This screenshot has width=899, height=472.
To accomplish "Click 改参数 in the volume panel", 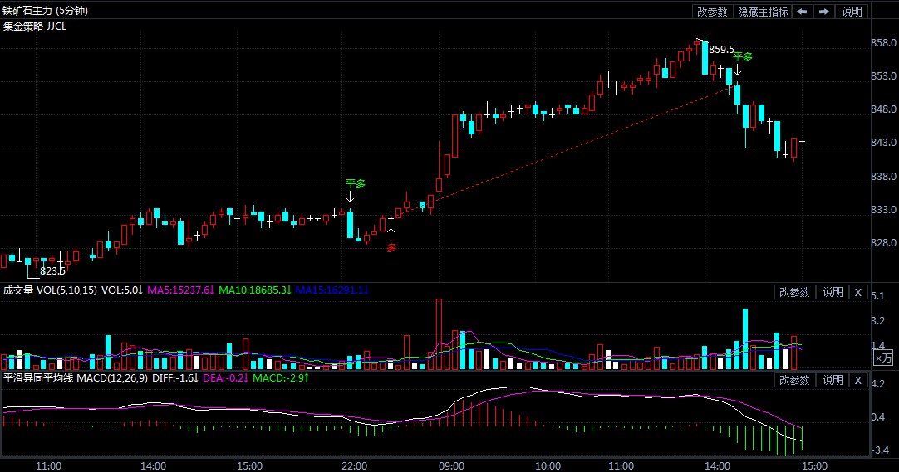I will click(794, 292).
